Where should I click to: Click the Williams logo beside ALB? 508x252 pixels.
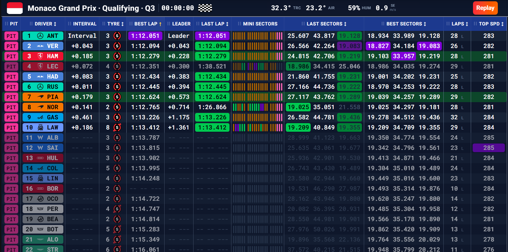(40, 138)
